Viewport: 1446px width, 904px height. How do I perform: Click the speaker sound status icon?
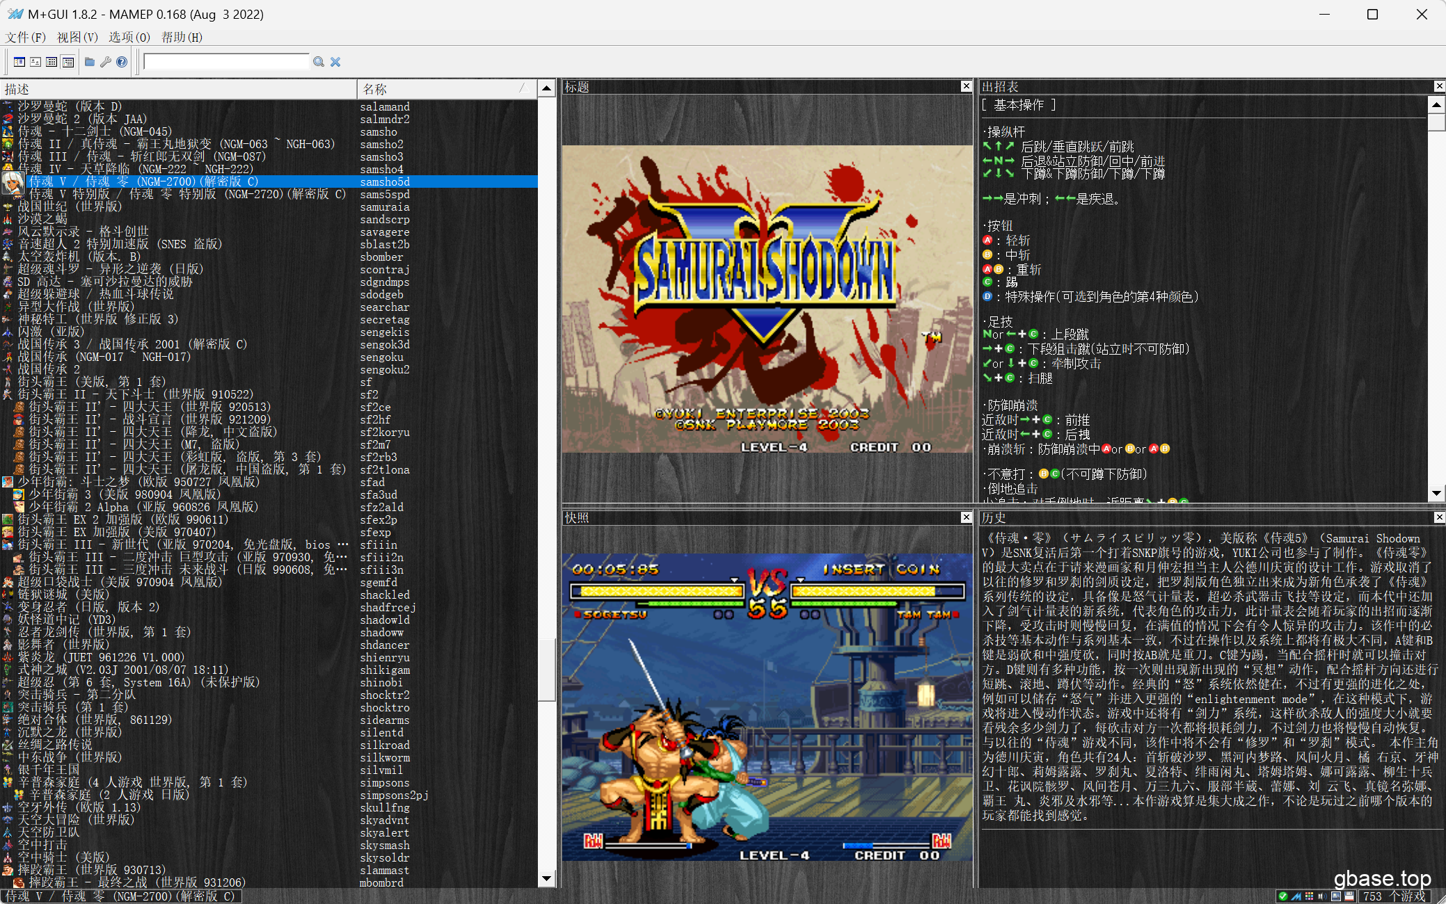coord(1322,896)
